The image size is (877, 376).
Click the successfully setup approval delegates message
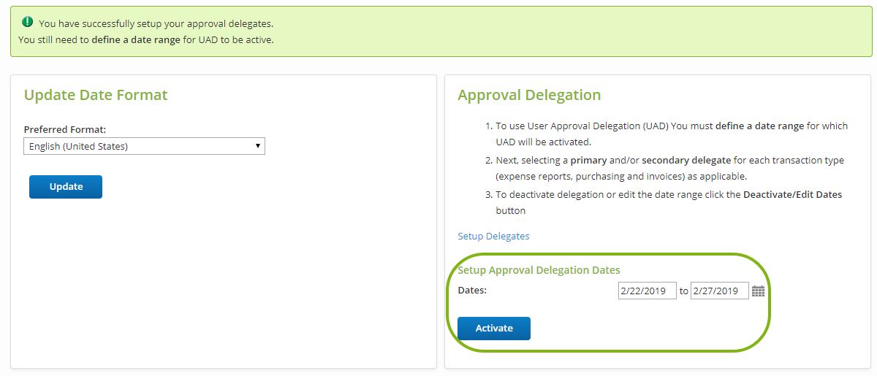pyautogui.click(x=156, y=23)
